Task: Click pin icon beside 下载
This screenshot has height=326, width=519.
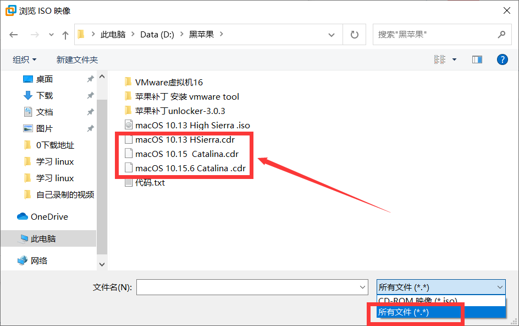Action: [90, 95]
